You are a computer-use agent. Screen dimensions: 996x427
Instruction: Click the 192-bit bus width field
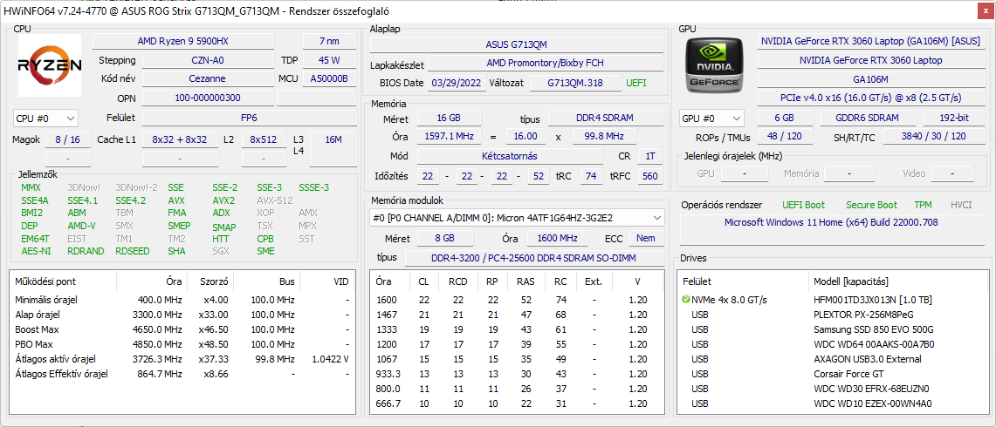[x=953, y=118]
